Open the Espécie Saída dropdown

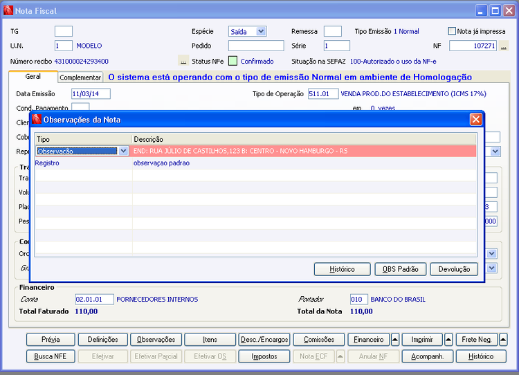click(261, 31)
